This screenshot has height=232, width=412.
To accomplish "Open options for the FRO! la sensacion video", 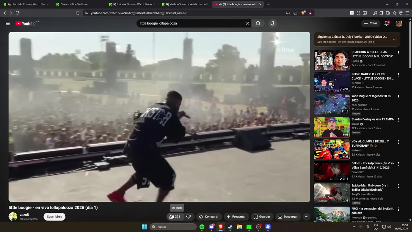I will 398,209.
